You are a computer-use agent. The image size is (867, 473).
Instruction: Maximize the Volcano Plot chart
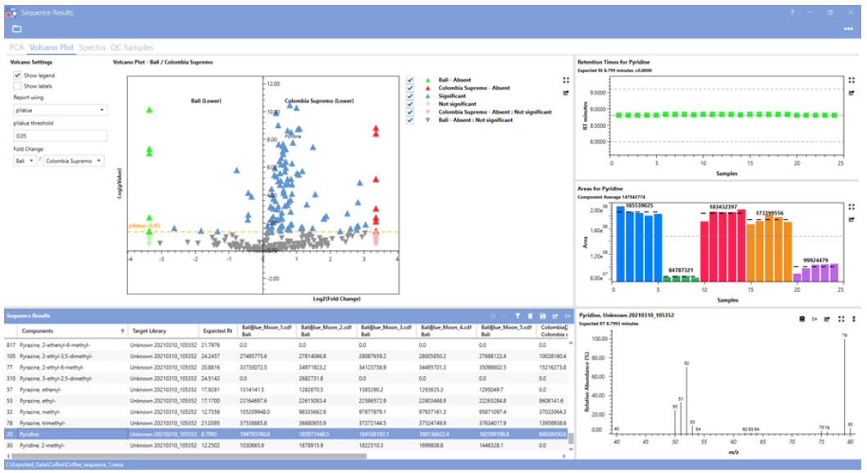566,80
